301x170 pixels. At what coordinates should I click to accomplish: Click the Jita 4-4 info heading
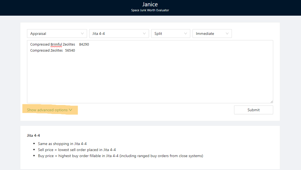[x=34, y=135]
